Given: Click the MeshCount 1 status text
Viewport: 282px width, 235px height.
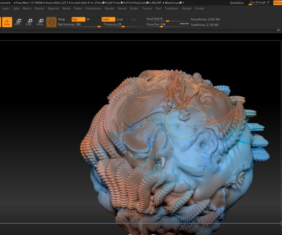Looking at the screenshot, I should [173, 3].
